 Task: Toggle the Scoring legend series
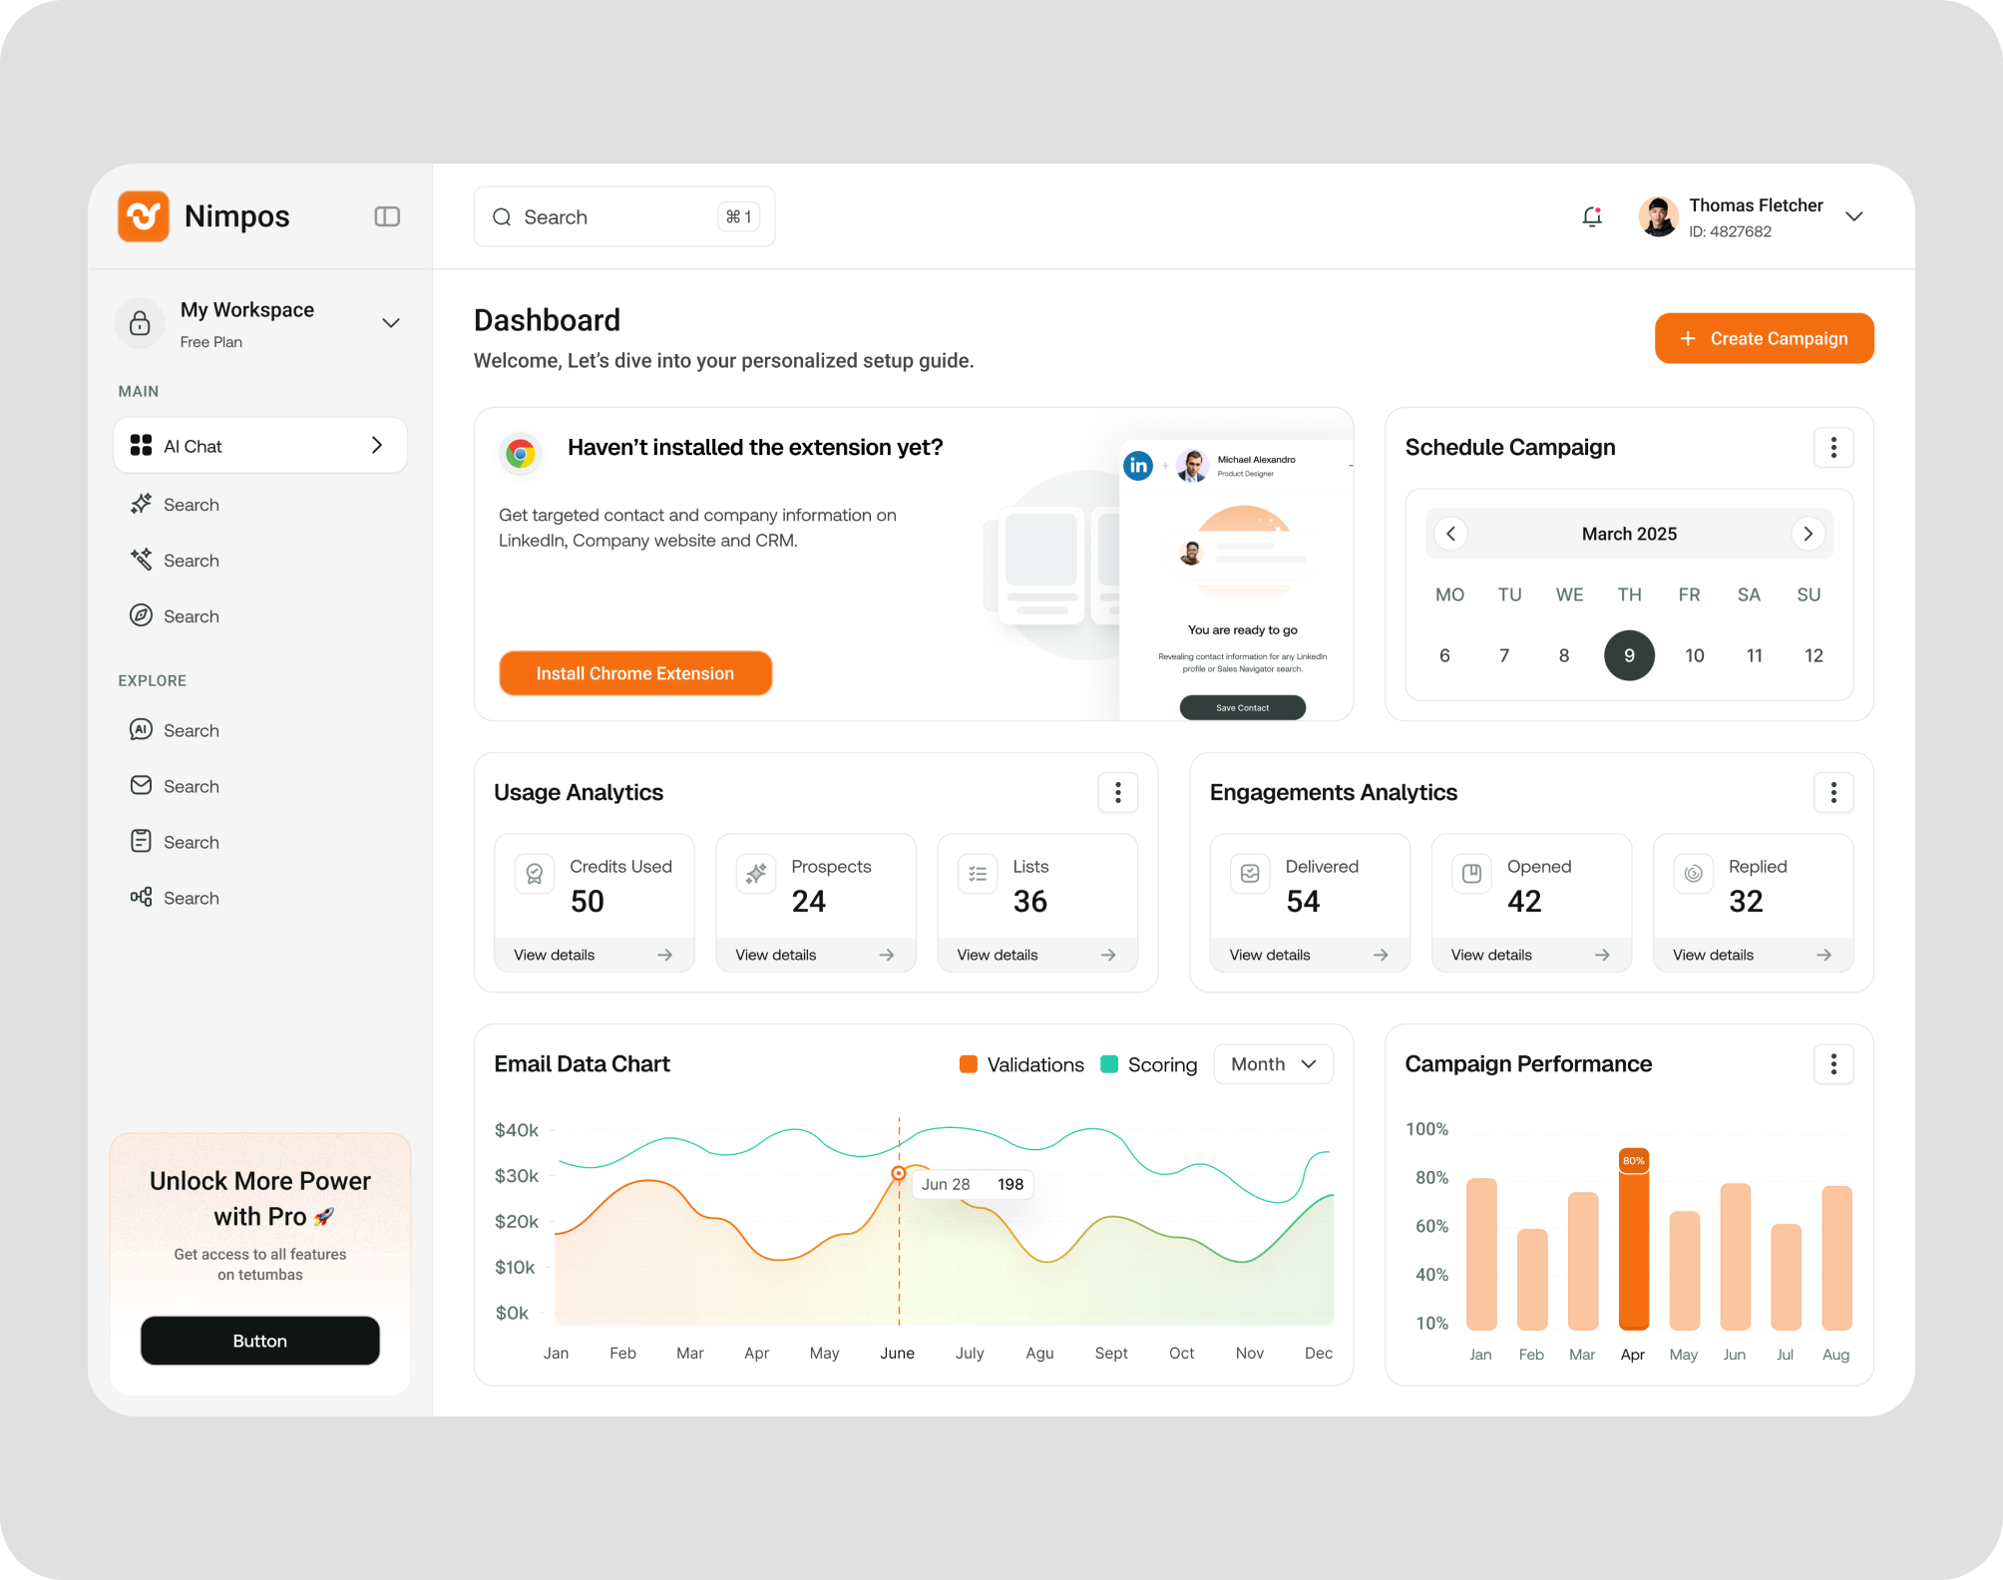point(1149,1064)
